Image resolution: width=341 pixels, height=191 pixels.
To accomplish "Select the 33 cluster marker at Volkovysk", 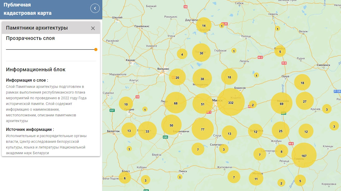I will 147,131.
